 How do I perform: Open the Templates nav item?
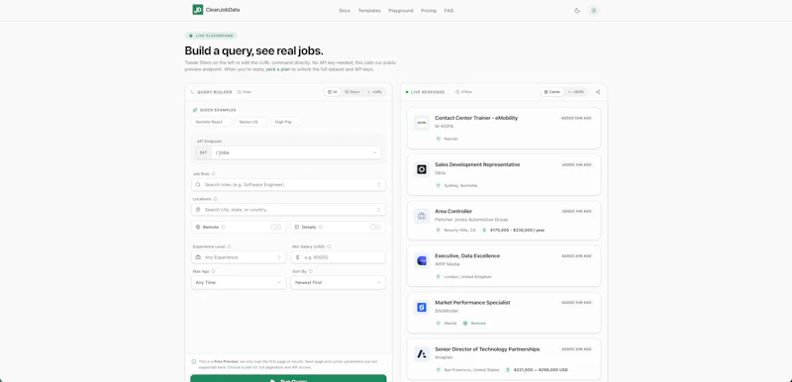pos(369,11)
